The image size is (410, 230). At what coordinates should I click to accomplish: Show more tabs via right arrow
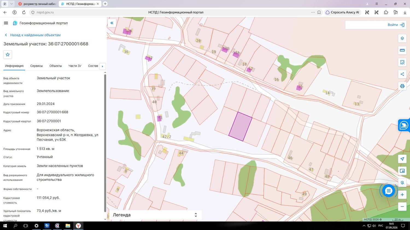click(102, 66)
